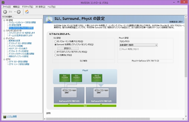Click the scroll up arrow
Image resolution: width=189 pixels, height=122 pixels.
coord(186,17)
